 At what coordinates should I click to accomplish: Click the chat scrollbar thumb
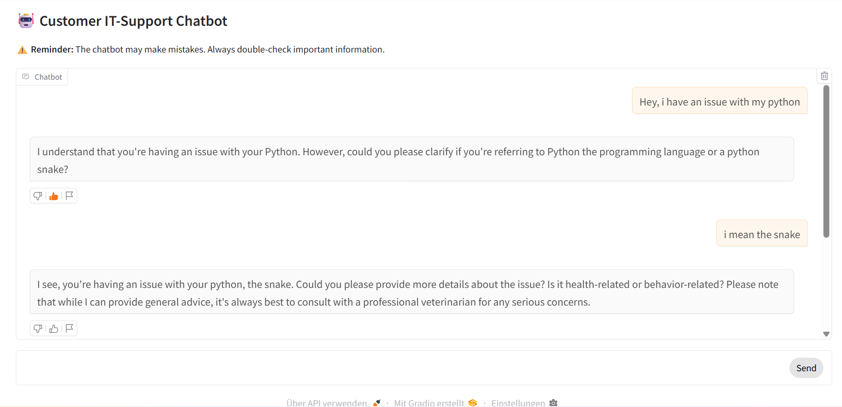(826, 161)
